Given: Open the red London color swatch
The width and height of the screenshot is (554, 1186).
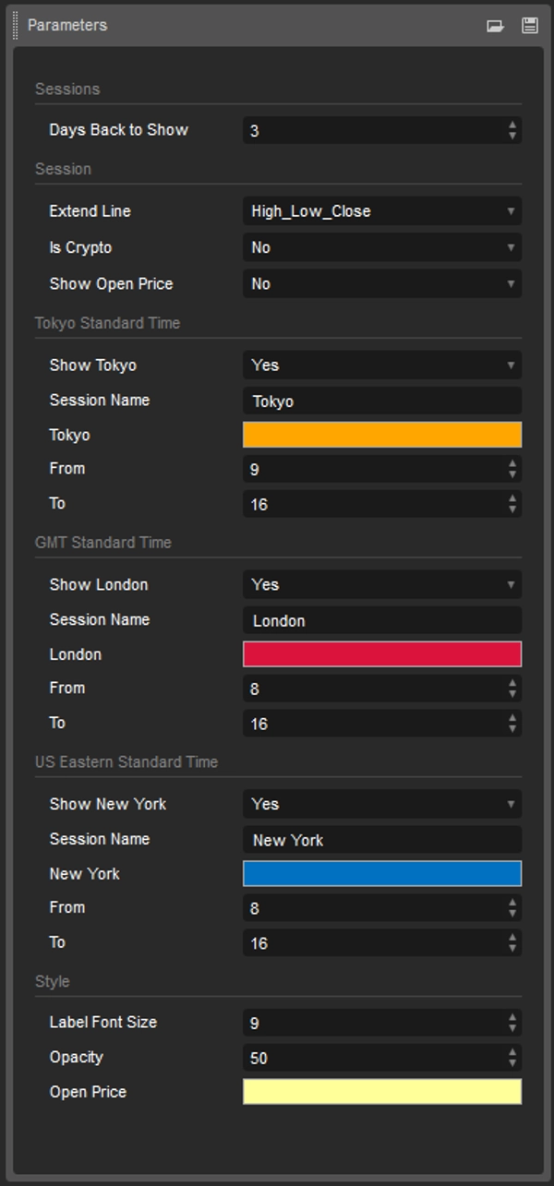Looking at the screenshot, I should click(x=381, y=655).
